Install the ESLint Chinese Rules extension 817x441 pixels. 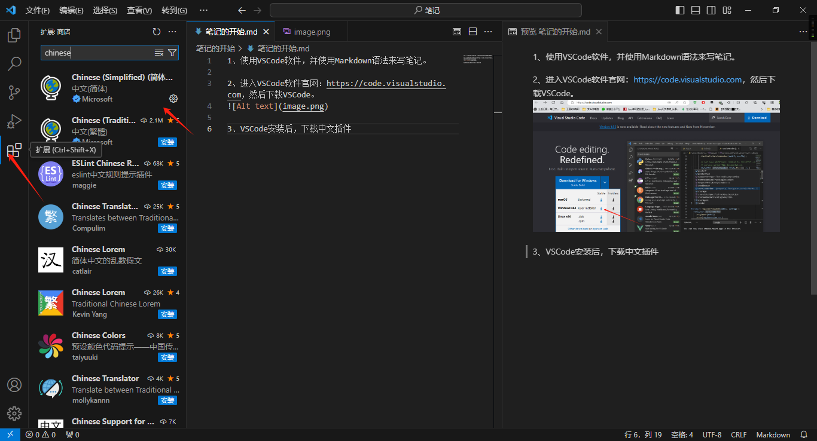pos(167,185)
